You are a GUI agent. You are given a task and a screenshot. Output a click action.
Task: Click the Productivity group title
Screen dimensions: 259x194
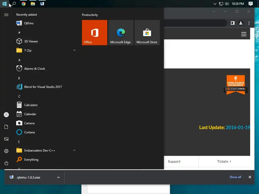90,15
